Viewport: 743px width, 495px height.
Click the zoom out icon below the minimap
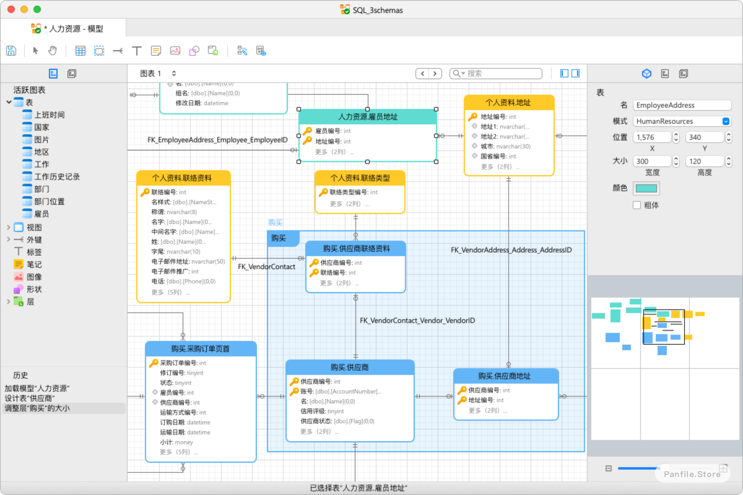click(609, 468)
